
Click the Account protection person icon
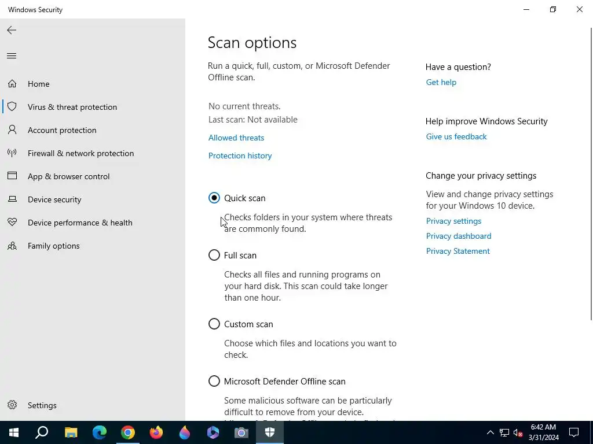point(12,130)
